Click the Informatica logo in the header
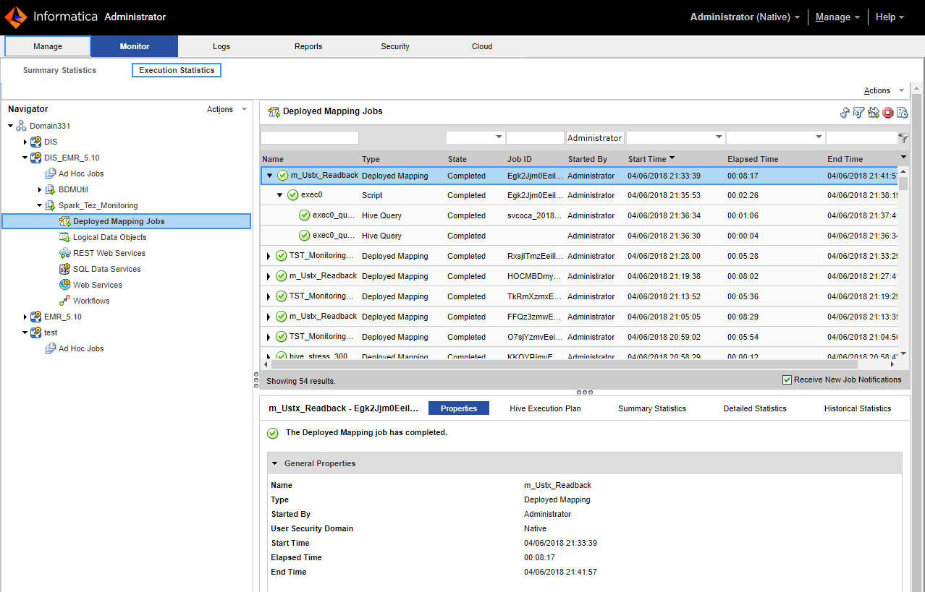 (16, 17)
